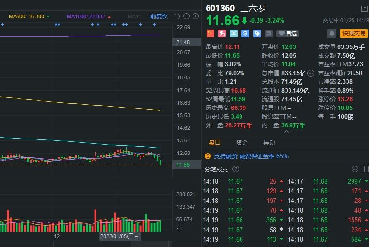Toggle the MA1000 indicator line
This screenshot has height=247, width=369.
[89, 16]
